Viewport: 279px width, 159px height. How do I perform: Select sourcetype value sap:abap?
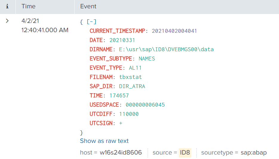coord(254,153)
